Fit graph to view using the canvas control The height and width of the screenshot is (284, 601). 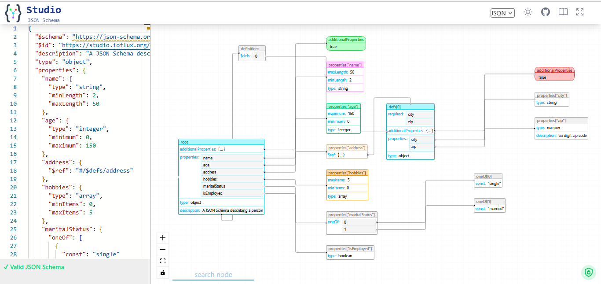tap(163, 261)
